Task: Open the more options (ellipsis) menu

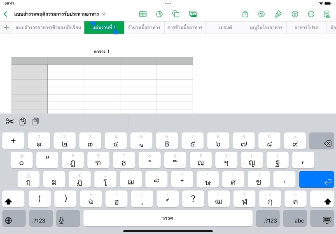Action: (311, 14)
